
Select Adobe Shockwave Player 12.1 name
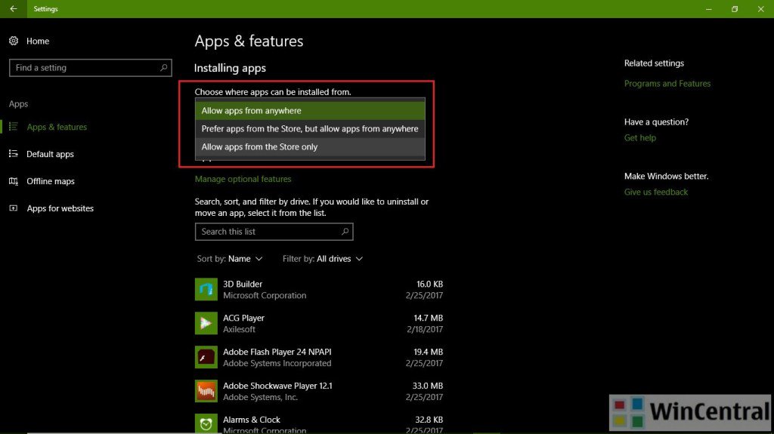277,386
